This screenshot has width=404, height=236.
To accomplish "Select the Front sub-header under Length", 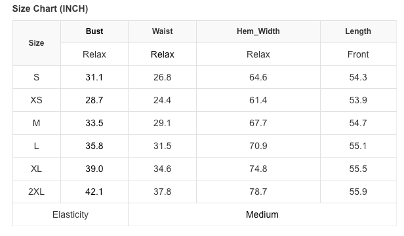I will 358,54.
